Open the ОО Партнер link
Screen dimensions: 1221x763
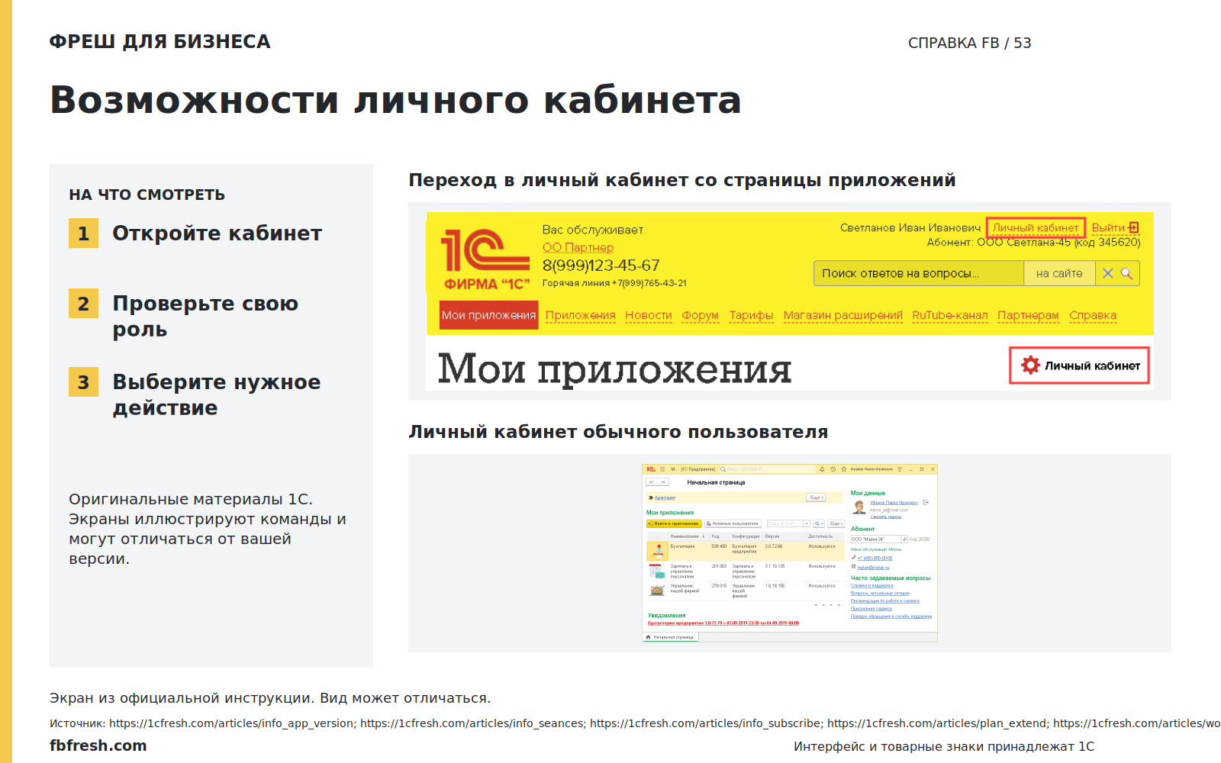(578, 247)
